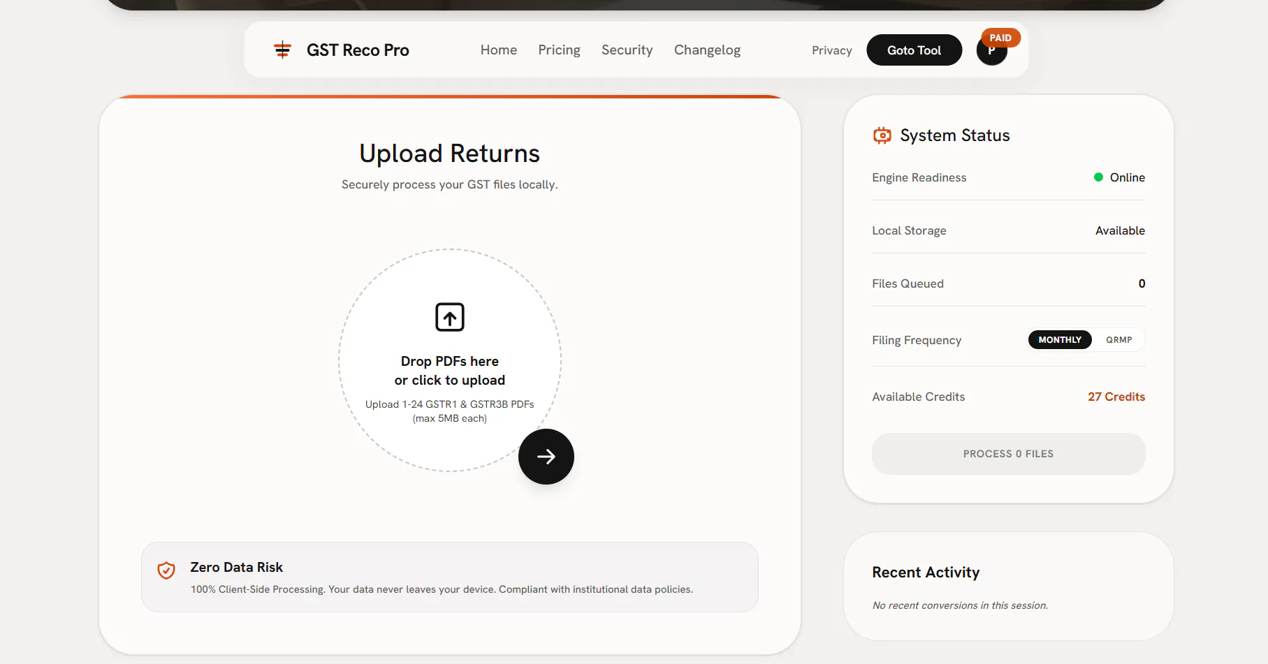Click the 27 Credits value
Viewport: 1268px width, 664px height.
click(1116, 397)
